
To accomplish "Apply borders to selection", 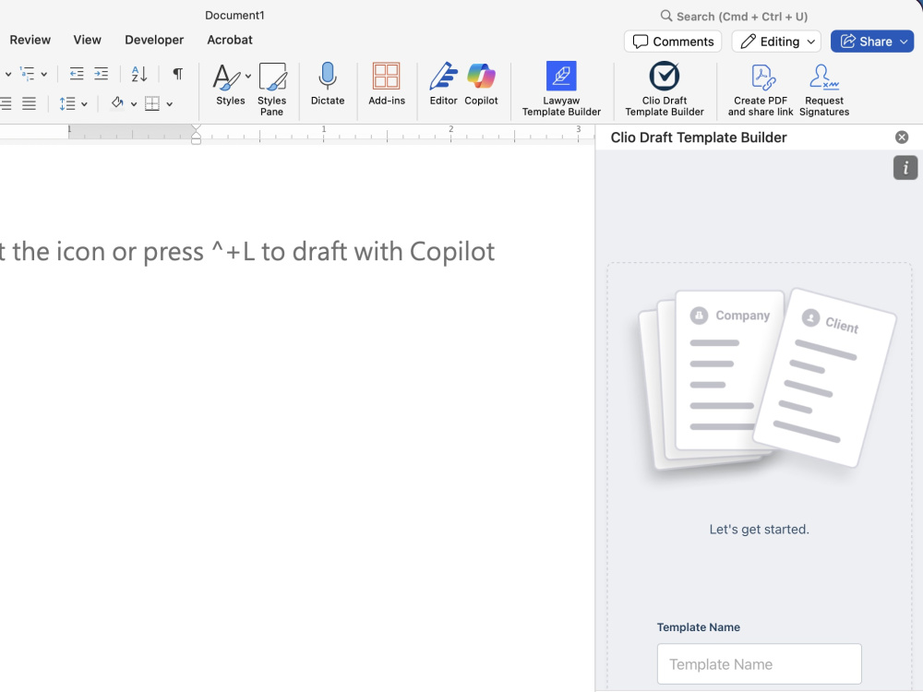I will click(152, 103).
